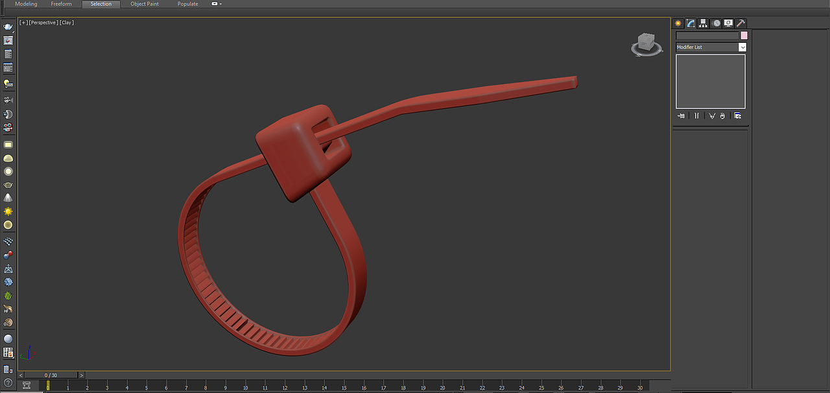Image resolution: width=830 pixels, height=393 pixels.
Task: Click the green grass icon
Action: click(8, 296)
